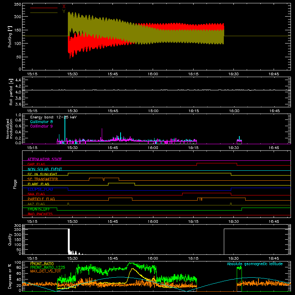The height and width of the screenshot is (295, 295).
Task: Click the 'Quality' y-axis title
Action: pos(10,239)
